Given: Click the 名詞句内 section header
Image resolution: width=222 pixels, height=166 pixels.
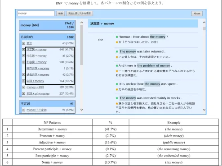Looking at the screenshot, I should (x=47, y=37).
